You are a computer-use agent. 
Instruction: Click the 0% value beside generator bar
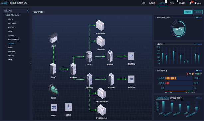(x=195, y=88)
